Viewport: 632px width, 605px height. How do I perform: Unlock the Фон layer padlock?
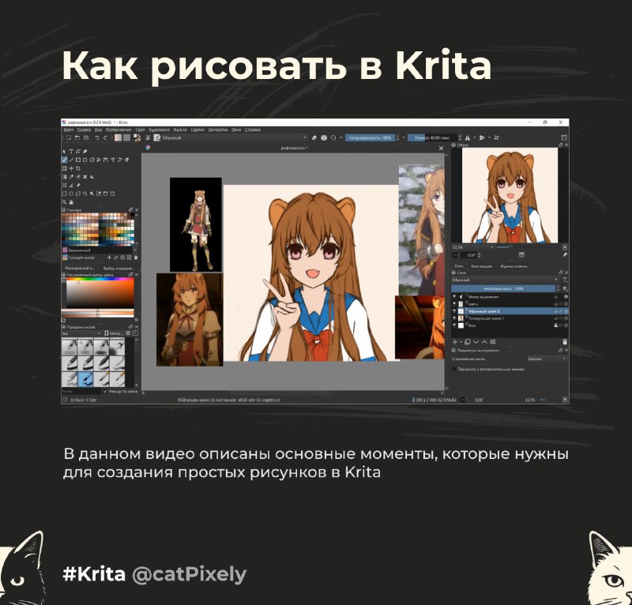click(556, 325)
